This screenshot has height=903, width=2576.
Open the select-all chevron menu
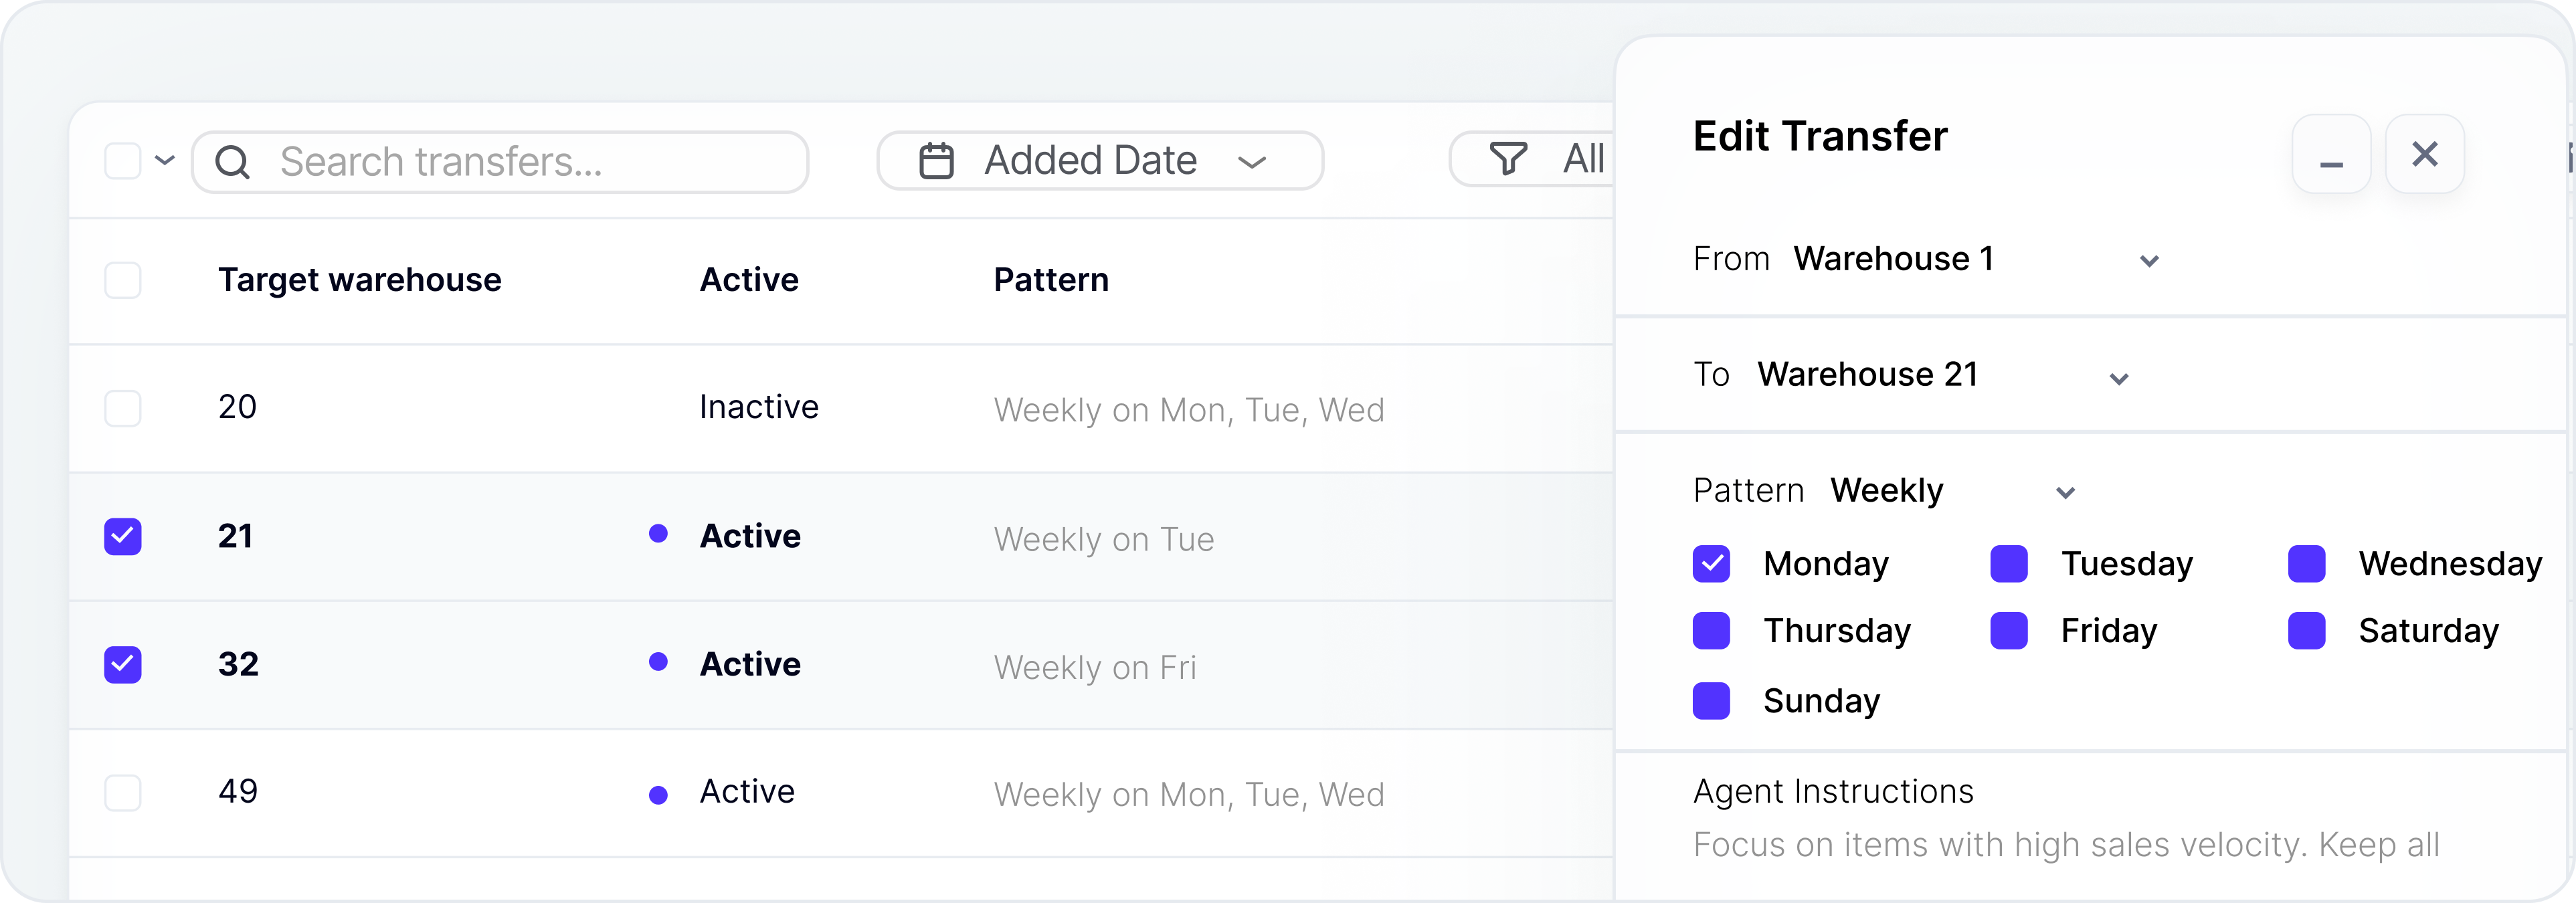click(x=165, y=160)
